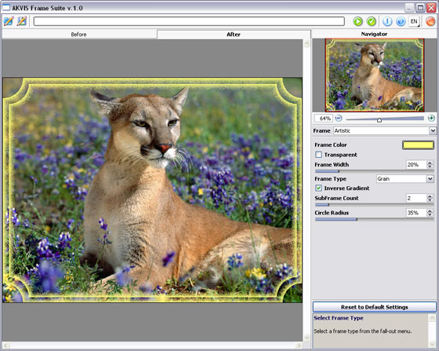Adjust the Circle Radius slider
The image size is (439, 351).
375,219
